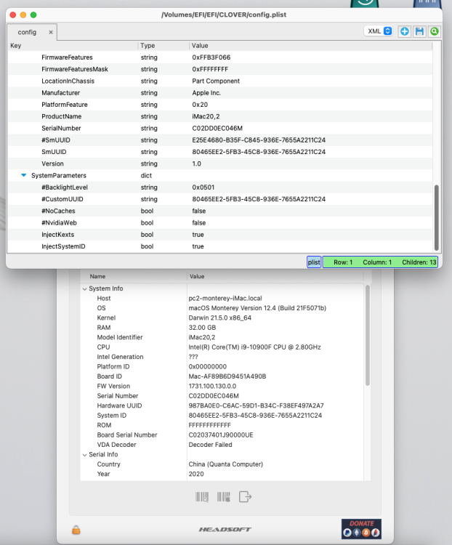Screen dimensions: 452x545
Task: Select the Version row
Action: [x=220, y=163]
